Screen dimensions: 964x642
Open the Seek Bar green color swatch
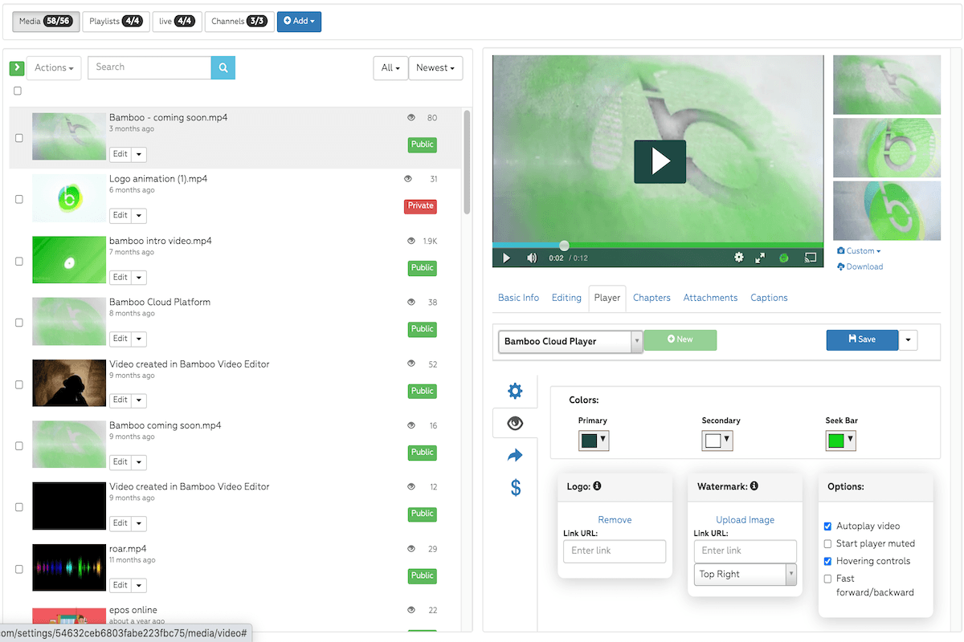[839, 441]
